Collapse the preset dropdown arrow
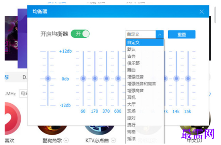221x145 pixels. click(x=159, y=35)
